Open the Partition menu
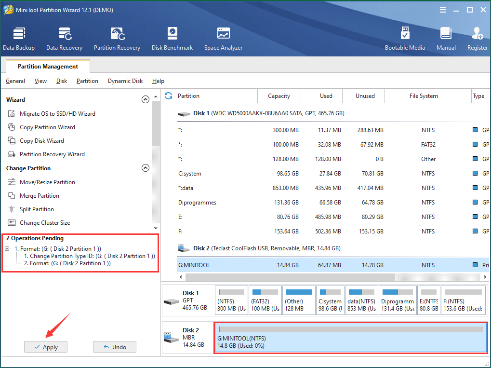 pyautogui.click(x=87, y=81)
